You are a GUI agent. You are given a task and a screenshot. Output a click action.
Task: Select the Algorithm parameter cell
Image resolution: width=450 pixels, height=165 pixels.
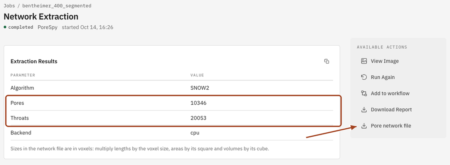click(22, 88)
